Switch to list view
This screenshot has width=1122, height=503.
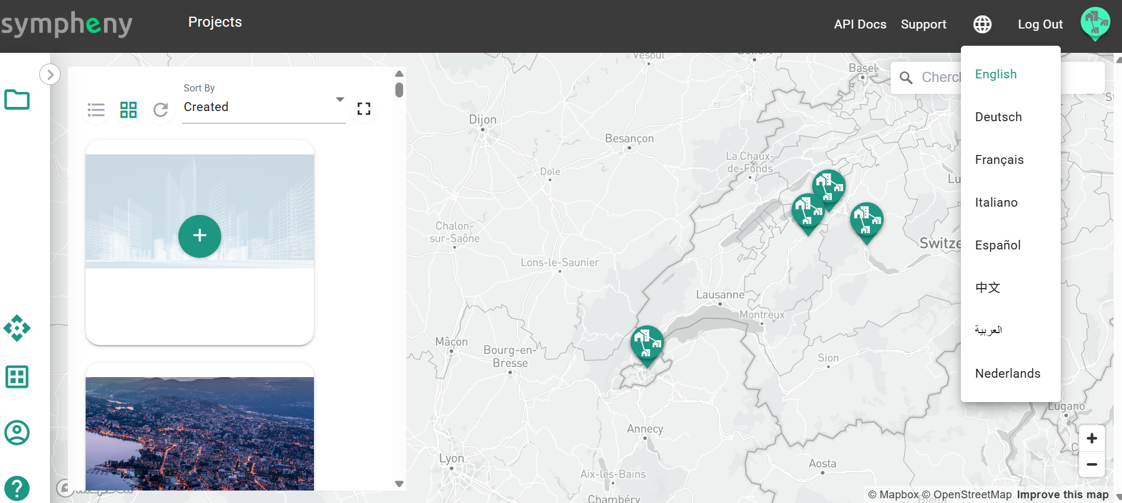tap(96, 110)
